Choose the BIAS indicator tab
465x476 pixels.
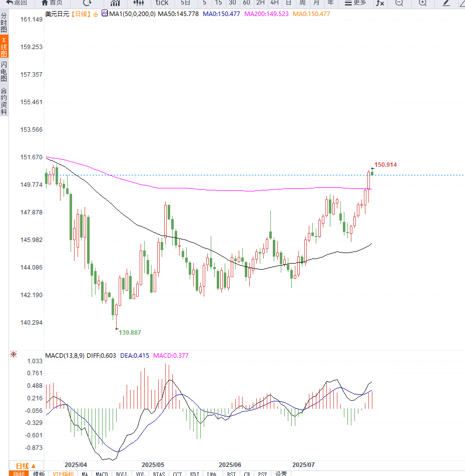tap(159, 473)
